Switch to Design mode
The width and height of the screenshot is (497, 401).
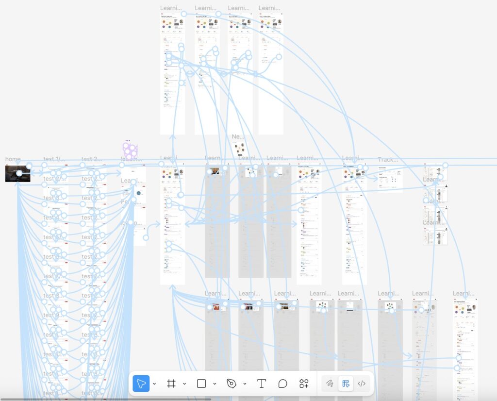click(346, 384)
